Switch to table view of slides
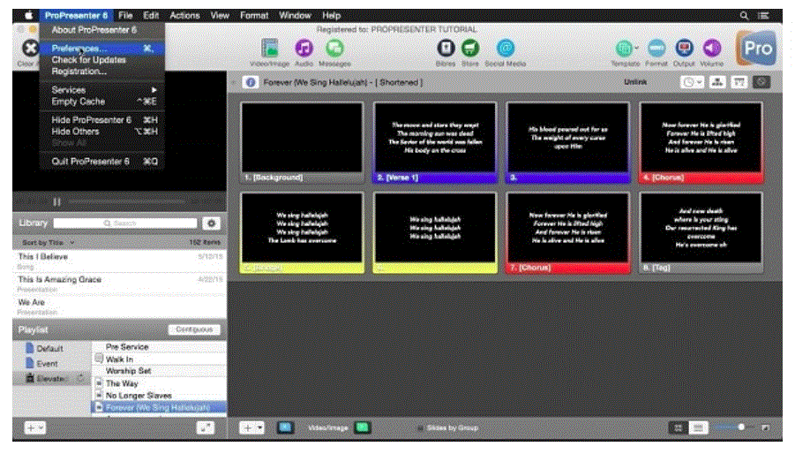Image resolution: width=795 pixels, height=454 pixels. point(698,428)
